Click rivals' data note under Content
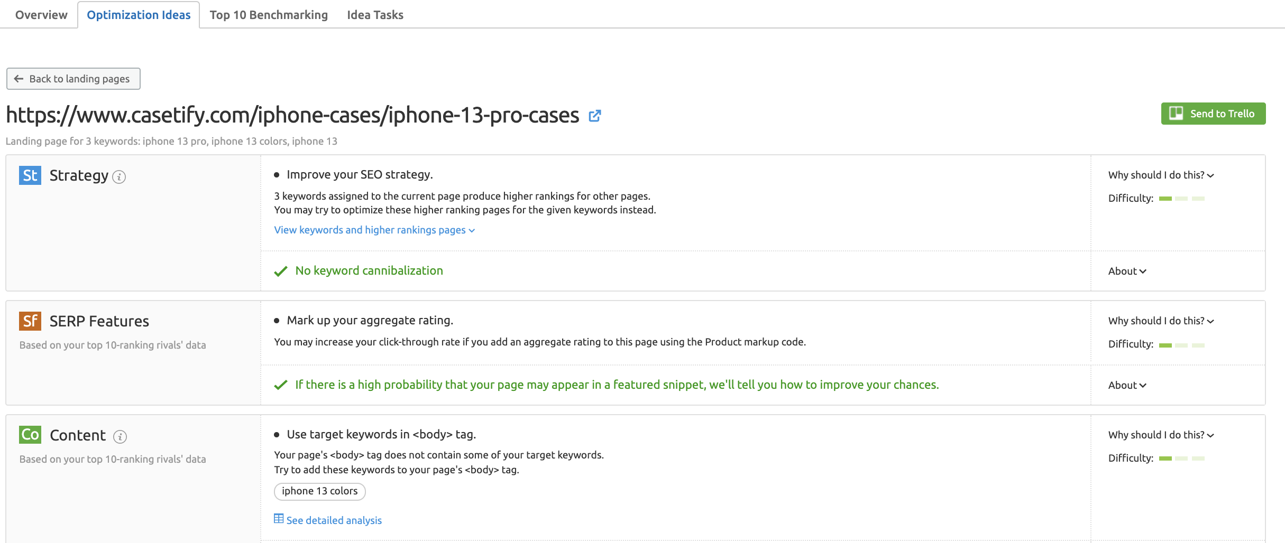 point(113,459)
